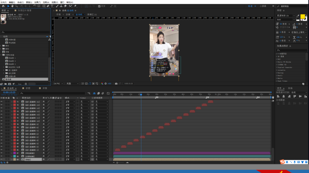Toggle the hide shy layers switch in timeline
This screenshot has height=173, width=309.
coord(94,93)
